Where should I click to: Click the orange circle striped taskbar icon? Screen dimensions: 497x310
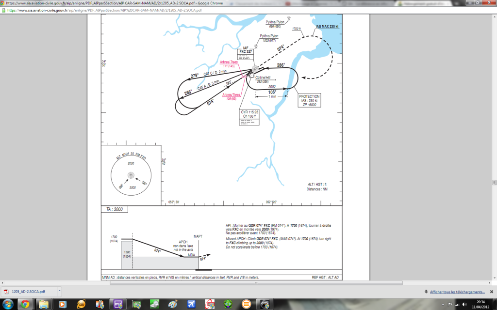[x=247, y=304]
